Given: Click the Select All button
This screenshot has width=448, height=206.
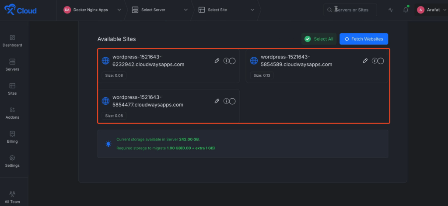Looking at the screenshot, I should [x=319, y=39].
